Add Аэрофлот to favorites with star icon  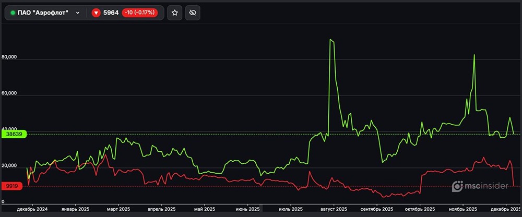pos(175,13)
